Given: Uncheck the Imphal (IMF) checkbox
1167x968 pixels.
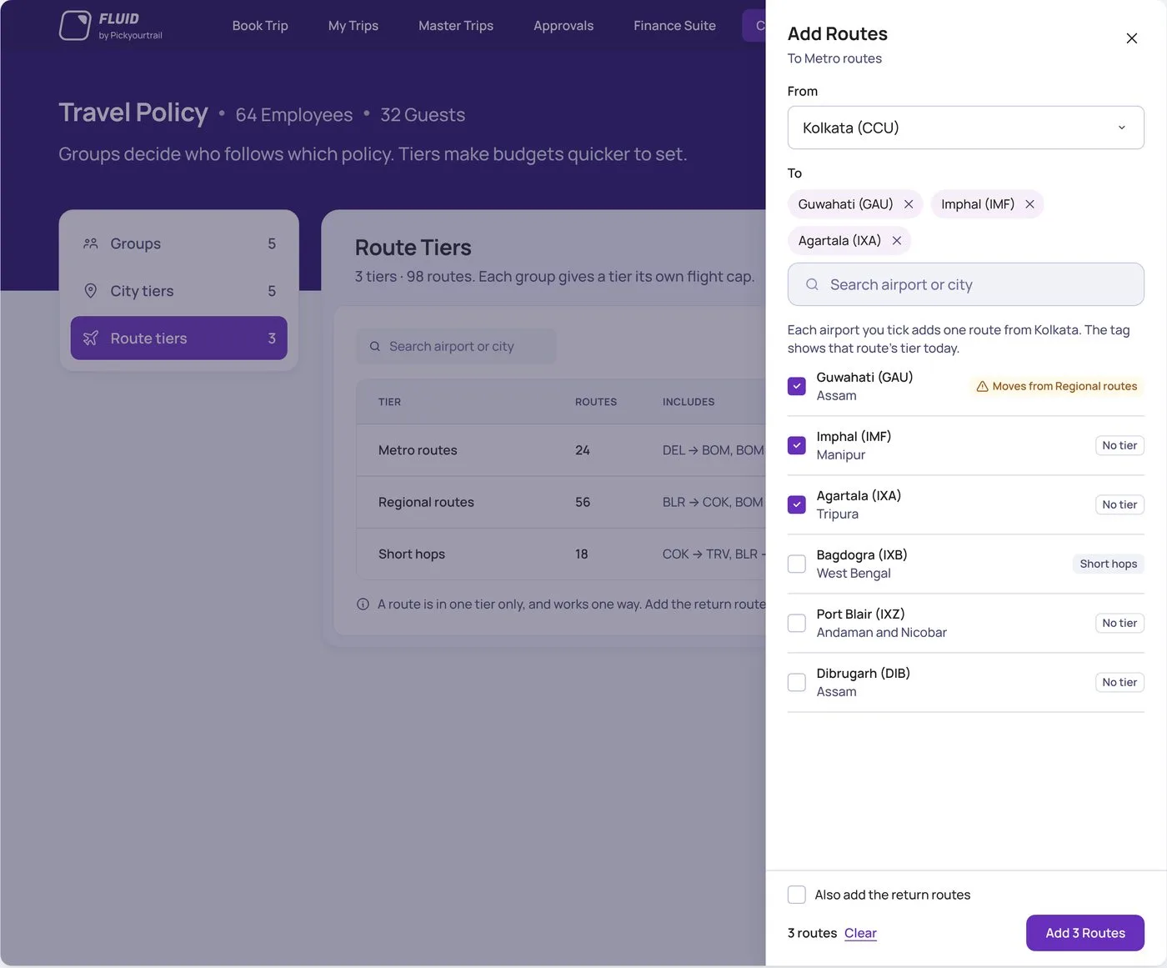Looking at the screenshot, I should coord(797,445).
